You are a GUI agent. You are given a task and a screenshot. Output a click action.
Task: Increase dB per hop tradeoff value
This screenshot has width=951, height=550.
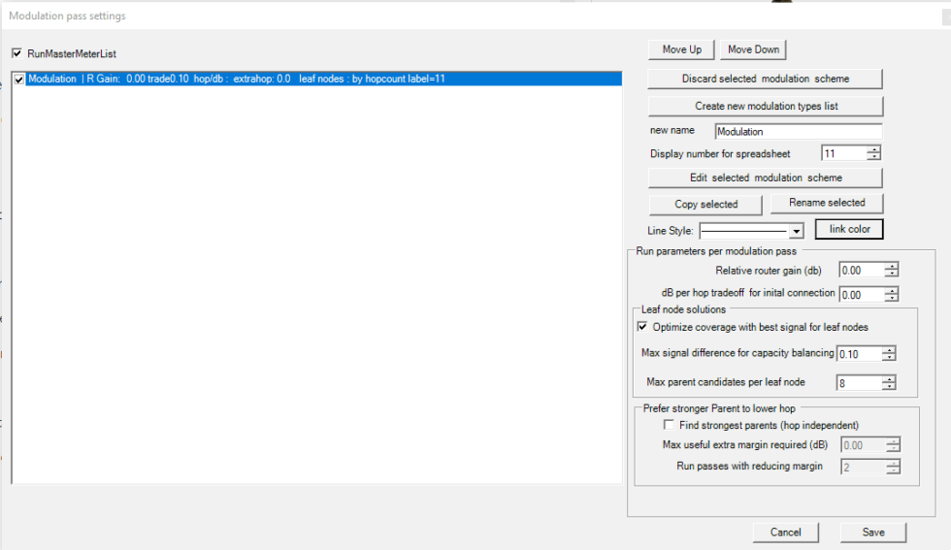click(x=892, y=290)
